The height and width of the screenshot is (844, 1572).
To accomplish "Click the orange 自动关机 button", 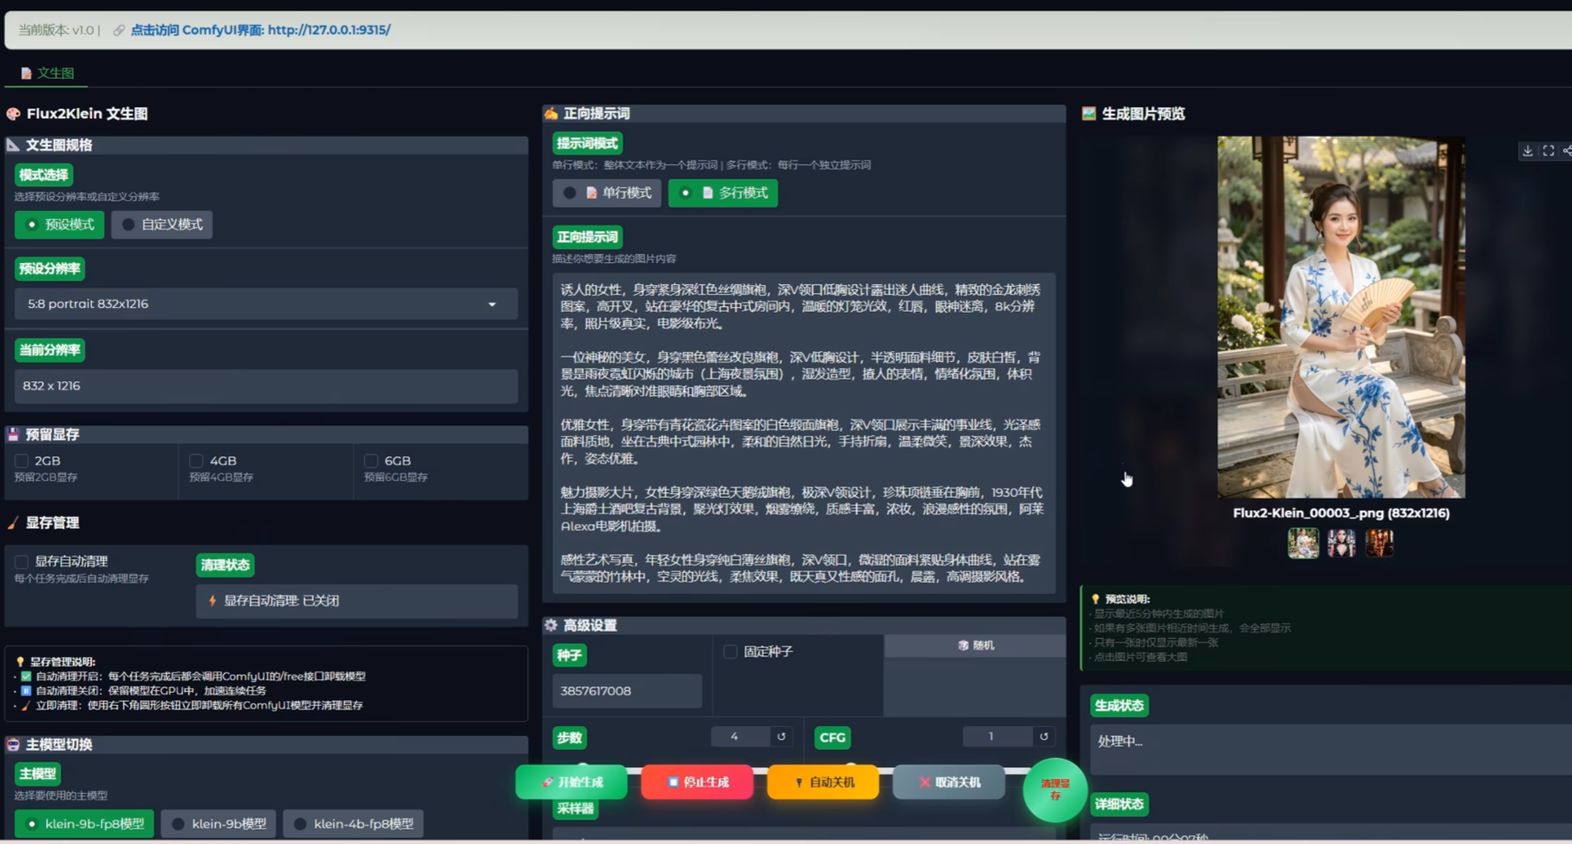I will pyautogui.click(x=823, y=782).
